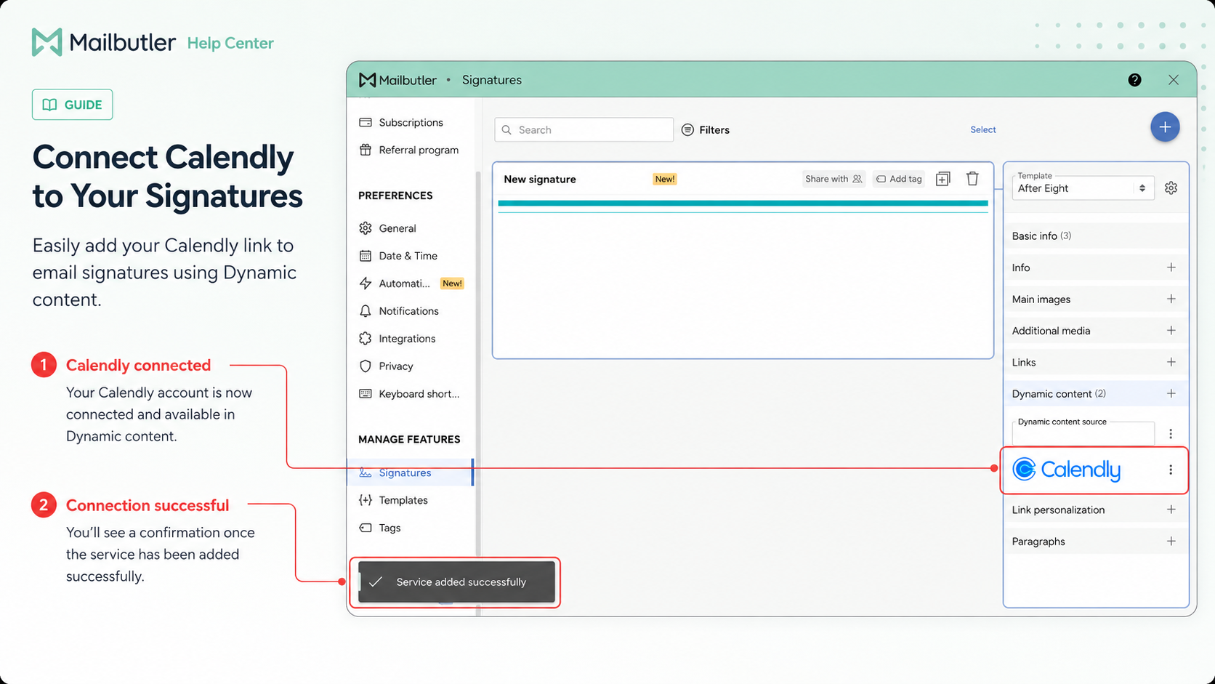This screenshot has width=1215, height=684.
Task: Click the GUIDE badge
Action: (72, 105)
